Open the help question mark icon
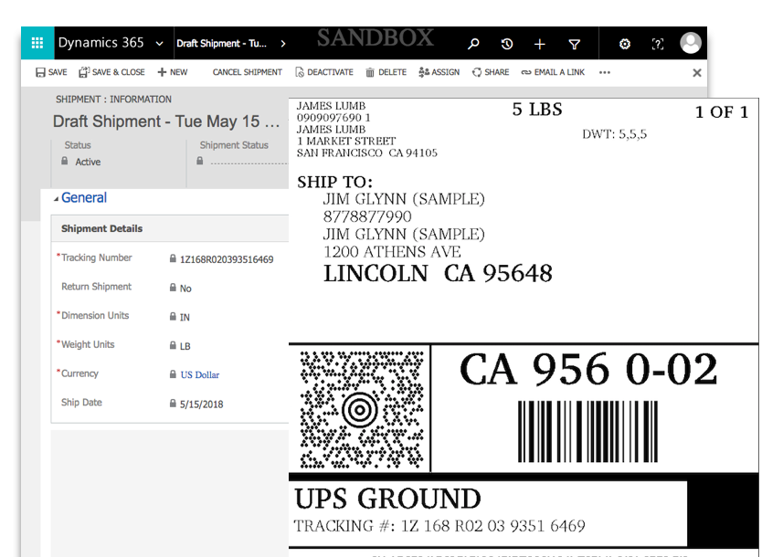 point(658,44)
